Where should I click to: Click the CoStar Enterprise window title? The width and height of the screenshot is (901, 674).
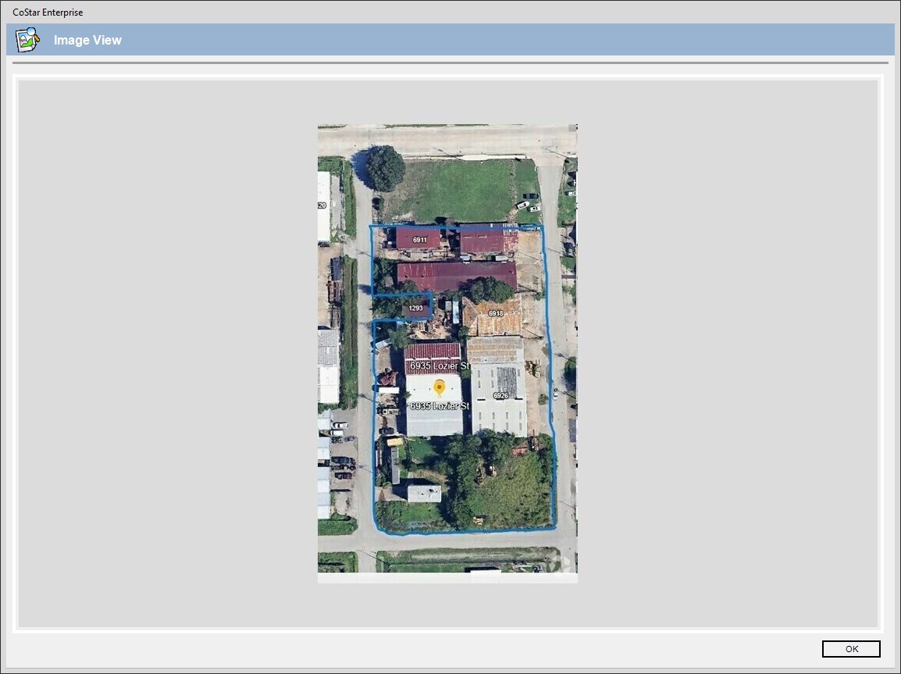pos(48,12)
